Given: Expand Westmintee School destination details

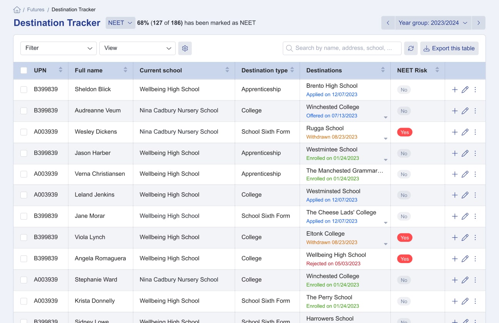Looking at the screenshot, I should (385, 160).
